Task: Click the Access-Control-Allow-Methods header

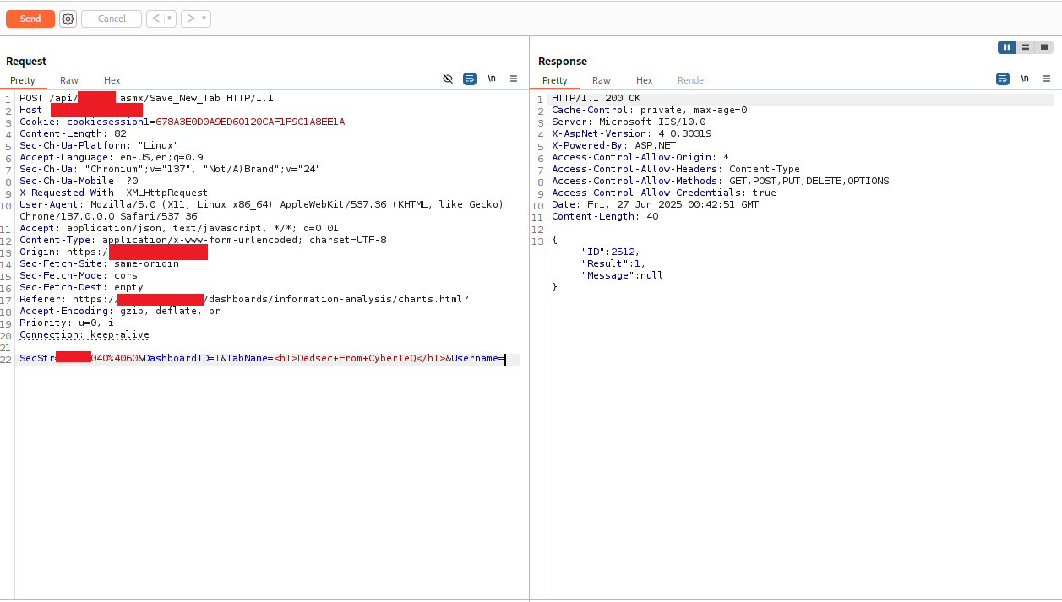Action: (x=721, y=181)
